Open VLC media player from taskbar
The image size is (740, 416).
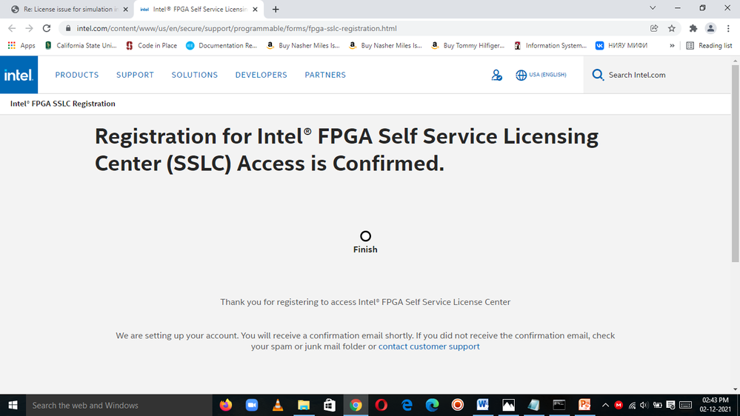(278, 405)
